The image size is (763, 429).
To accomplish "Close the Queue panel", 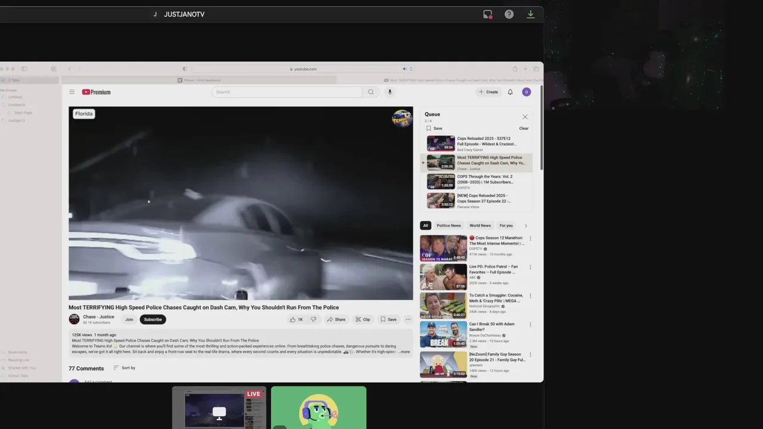I will pyautogui.click(x=525, y=117).
